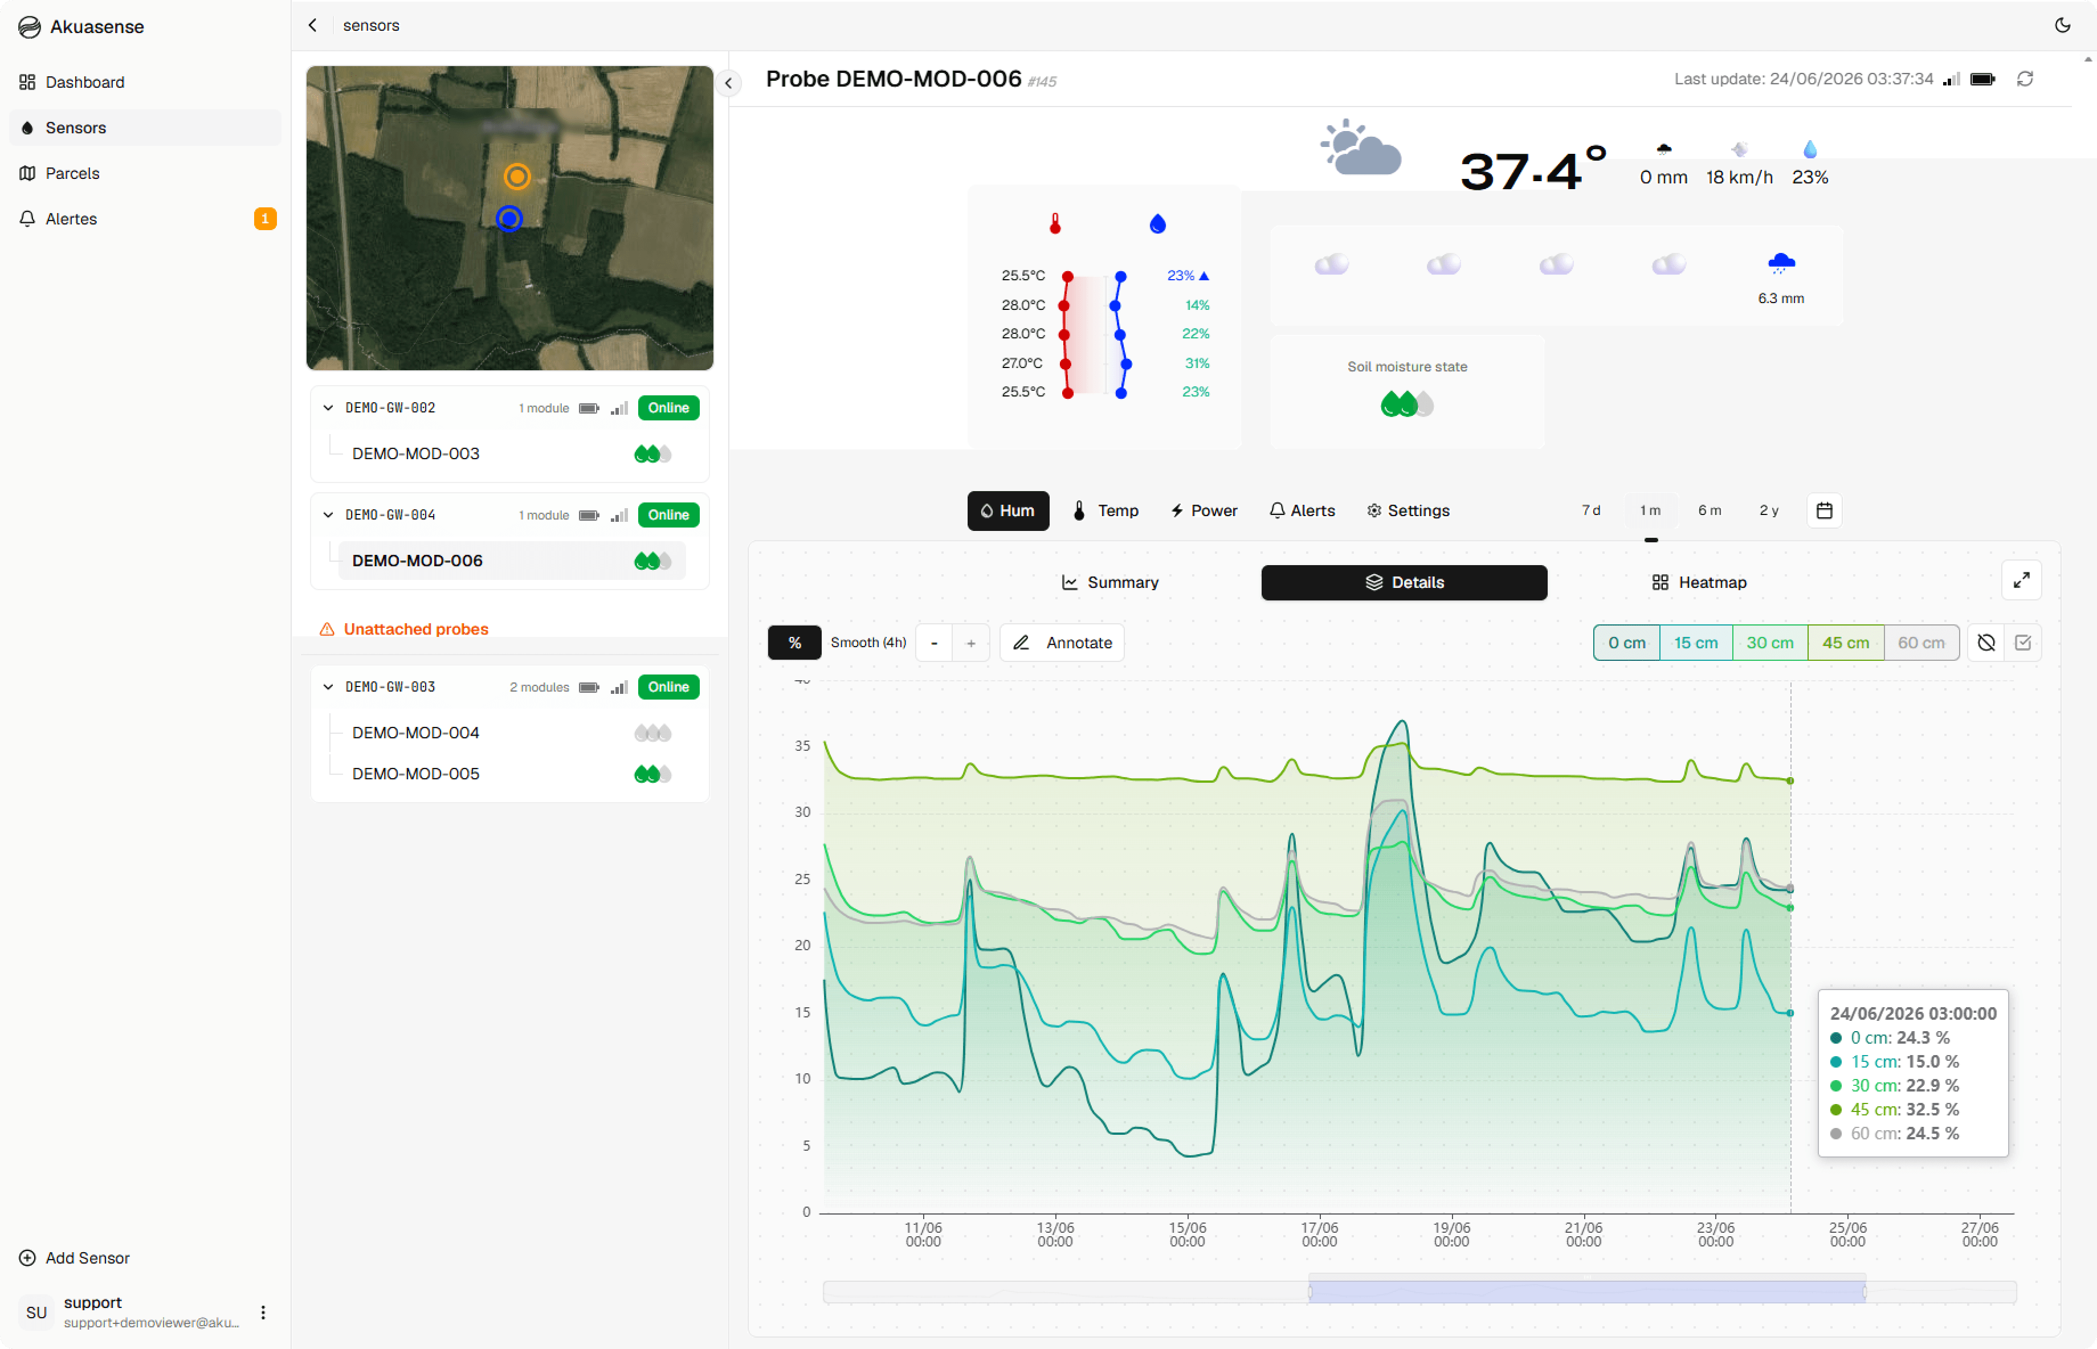Open the Heatmap view tab
The image size is (2097, 1349).
click(1699, 583)
